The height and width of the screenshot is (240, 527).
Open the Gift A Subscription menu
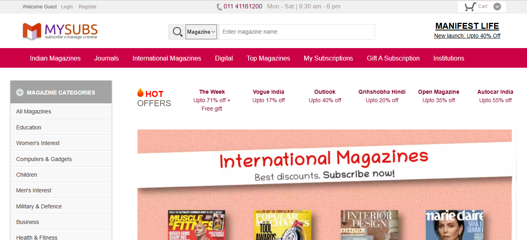point(393,58)
